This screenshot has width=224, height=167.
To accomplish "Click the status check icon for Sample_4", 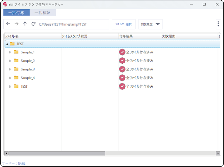I will [122, 78].
